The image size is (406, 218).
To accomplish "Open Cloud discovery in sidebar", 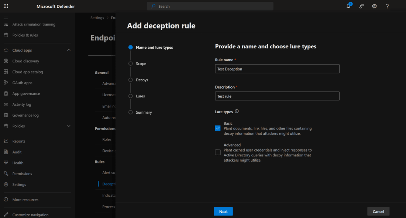I will (x=25, y=61).
